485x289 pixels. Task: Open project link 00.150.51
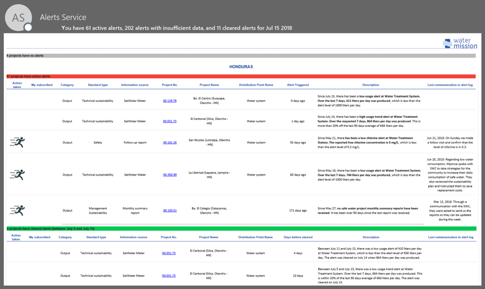click(170, 209)
